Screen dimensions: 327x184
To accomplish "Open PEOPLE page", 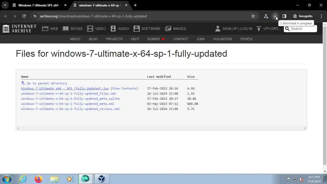I will pyautogui.click(x=246, y=39).
